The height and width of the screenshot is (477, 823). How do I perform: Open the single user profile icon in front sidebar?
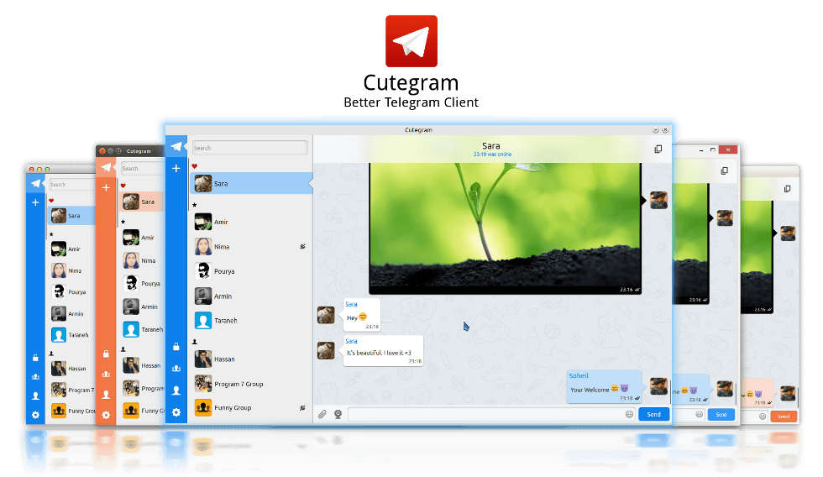point(176,391)
